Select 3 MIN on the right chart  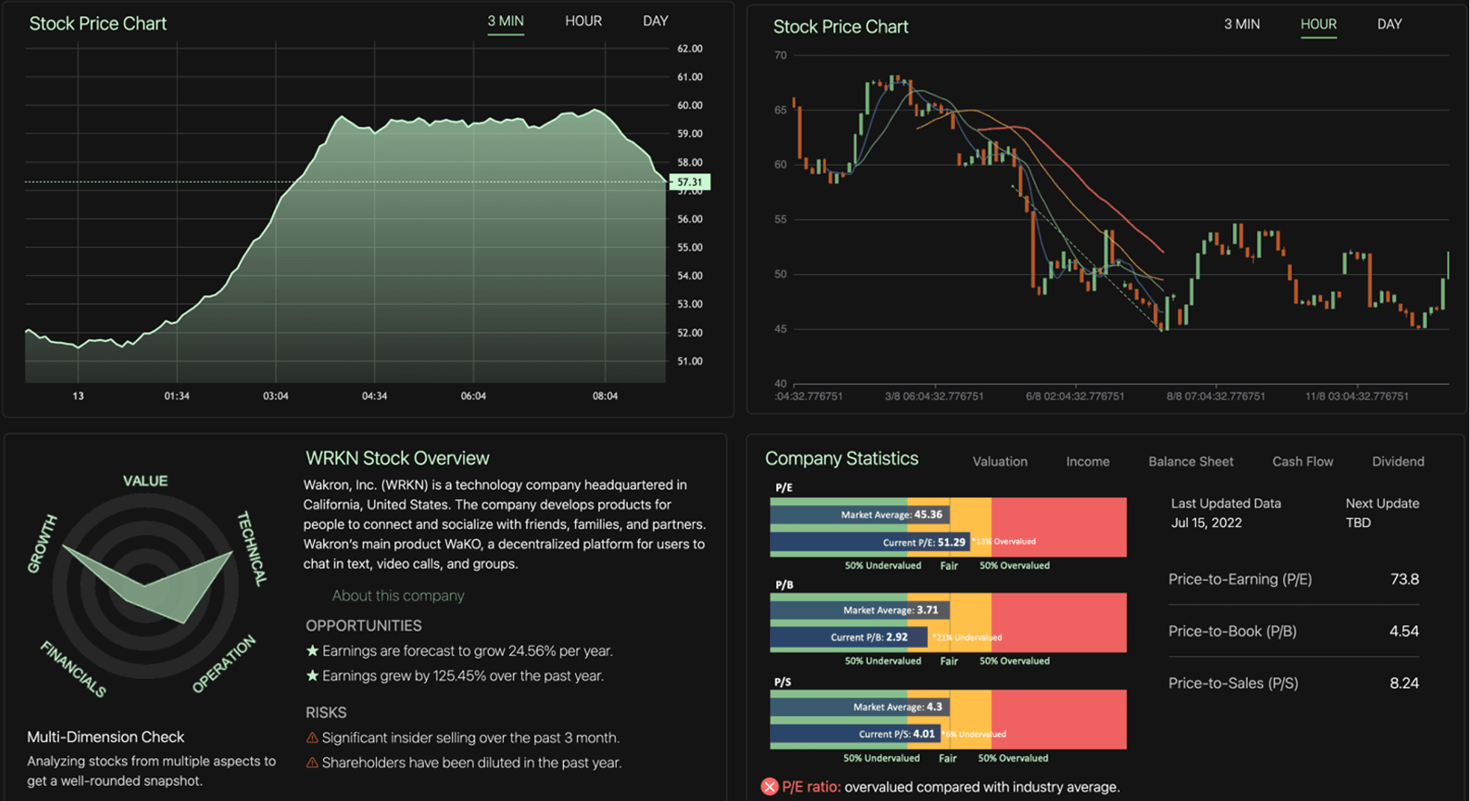pyautogui.click(x=1242, y=24)
